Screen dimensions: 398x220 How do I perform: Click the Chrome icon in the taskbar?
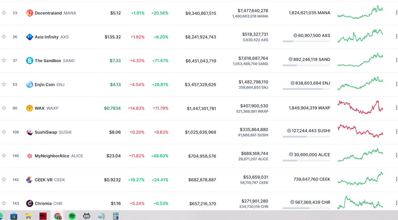[x=58, y=216]
